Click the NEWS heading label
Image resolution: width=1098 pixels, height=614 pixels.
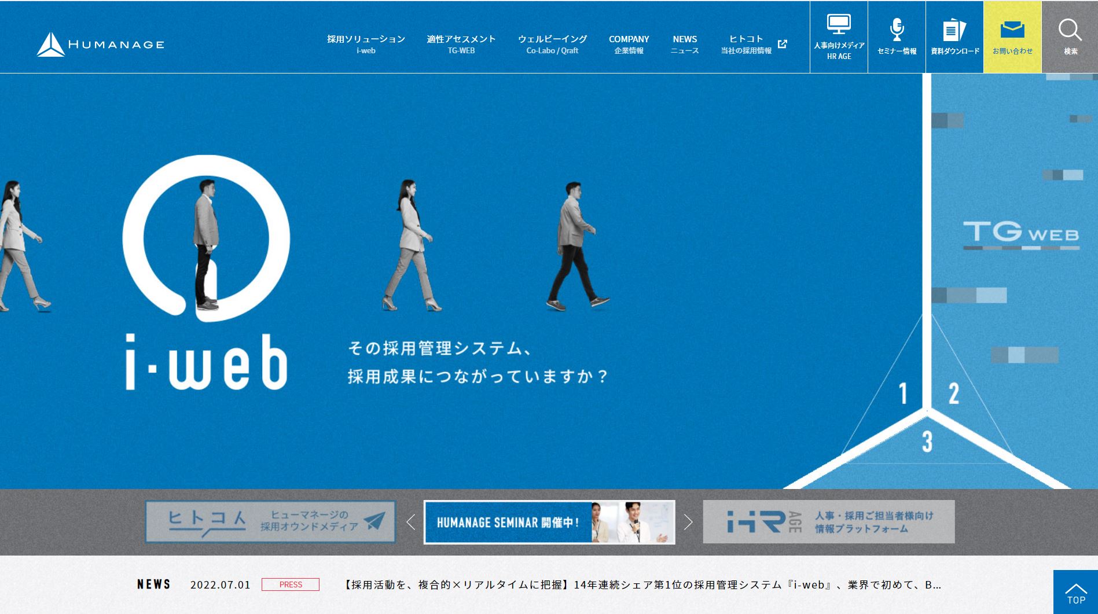click(154, 584)
